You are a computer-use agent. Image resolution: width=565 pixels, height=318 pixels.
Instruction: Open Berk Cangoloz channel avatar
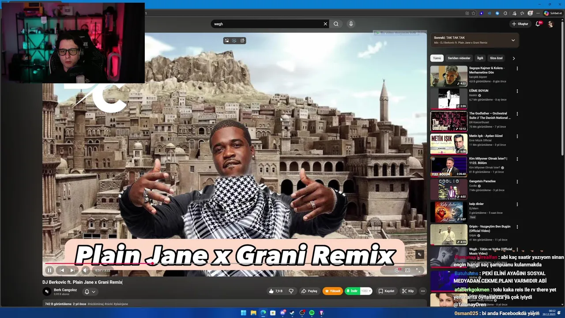[x=47, y=291]
